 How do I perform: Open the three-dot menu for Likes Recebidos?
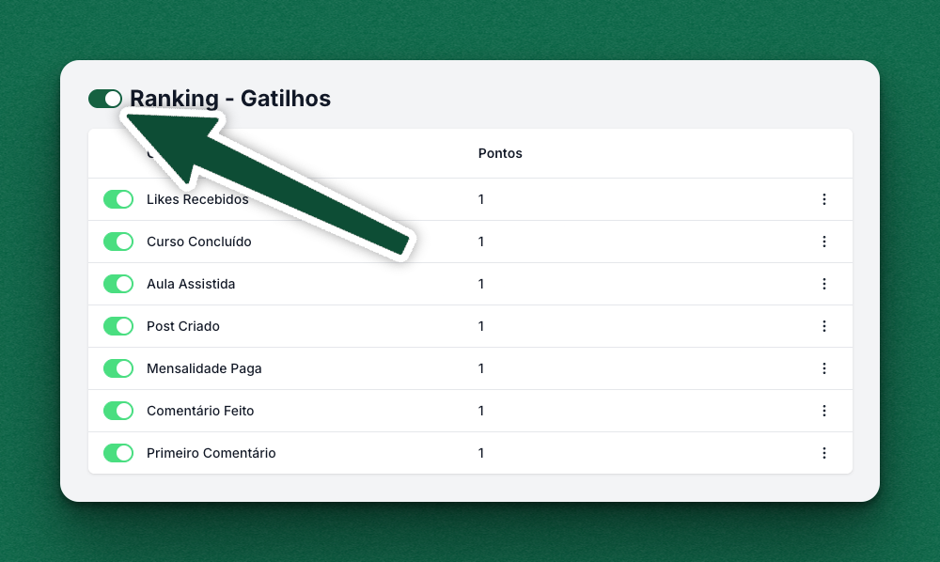pos(824,199)
